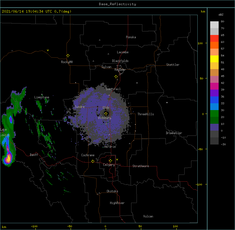Click the -100 tick label on the bottom axis
235x230 pixels.
[x=34, y=226]
